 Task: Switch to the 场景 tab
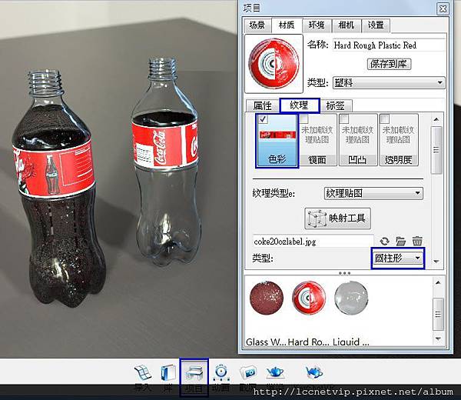coord(257,25)
